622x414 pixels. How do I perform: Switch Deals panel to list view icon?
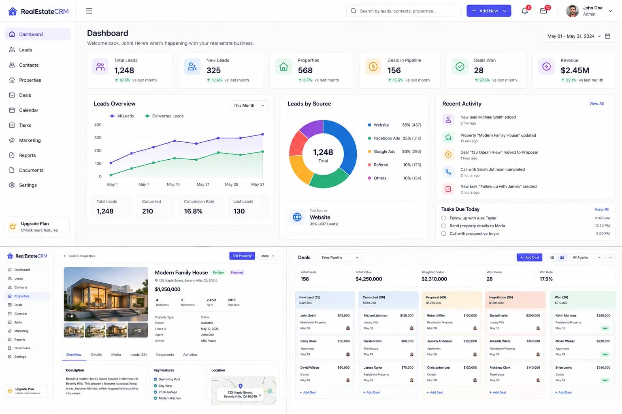552,258
